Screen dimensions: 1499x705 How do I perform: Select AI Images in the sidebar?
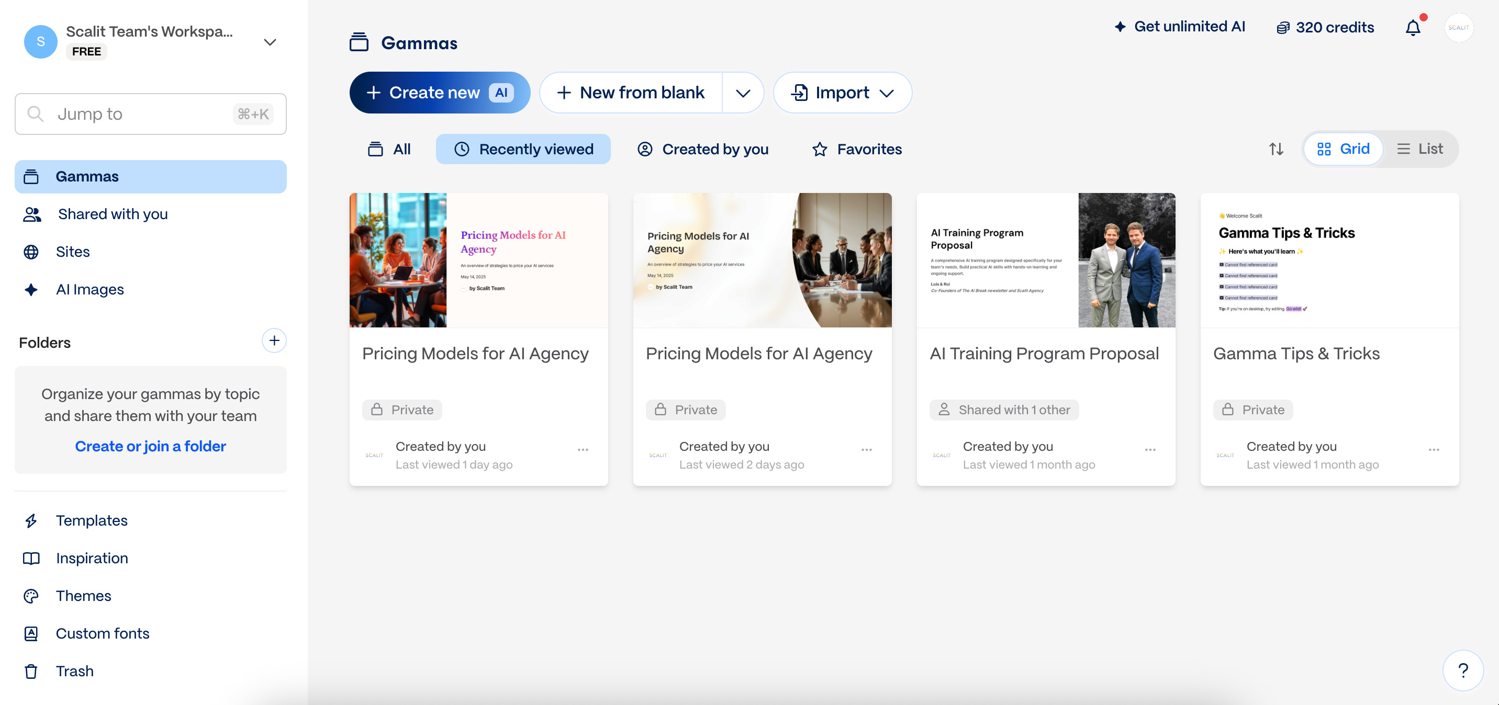tap(90, 289)
